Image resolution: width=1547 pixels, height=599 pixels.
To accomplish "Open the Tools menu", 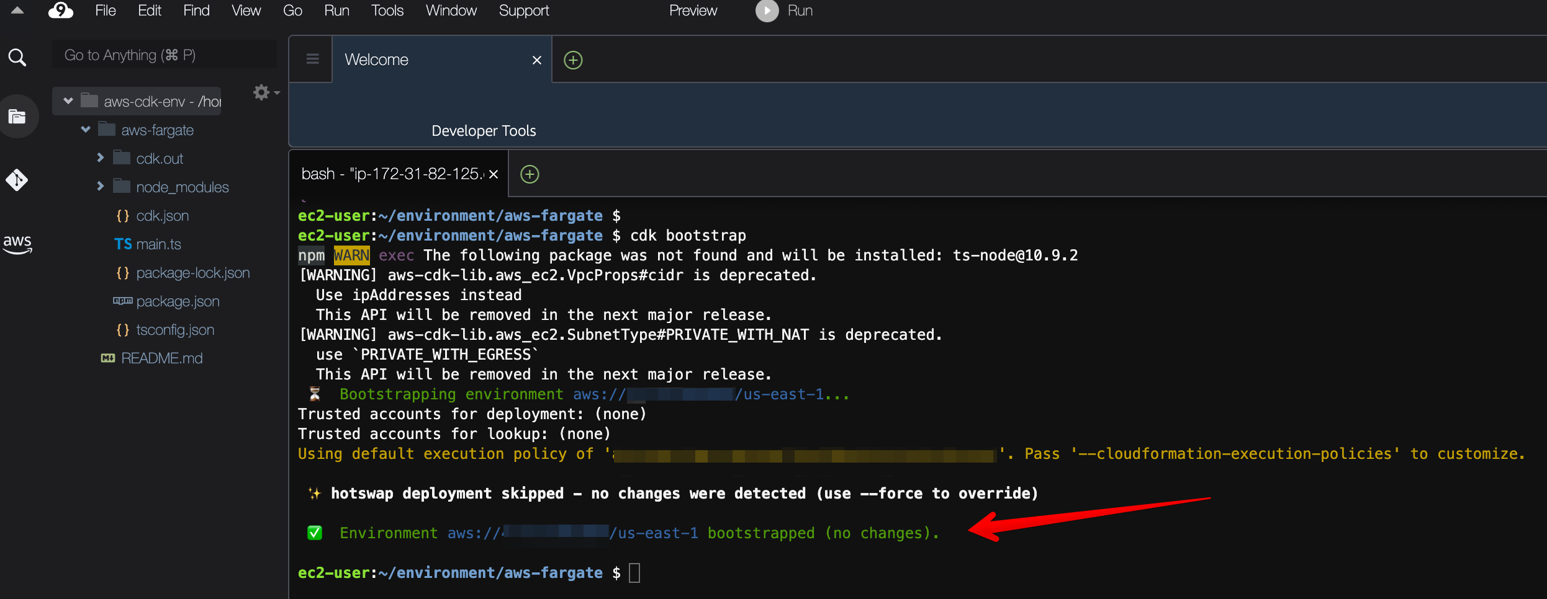I will (x=387, y=11).
